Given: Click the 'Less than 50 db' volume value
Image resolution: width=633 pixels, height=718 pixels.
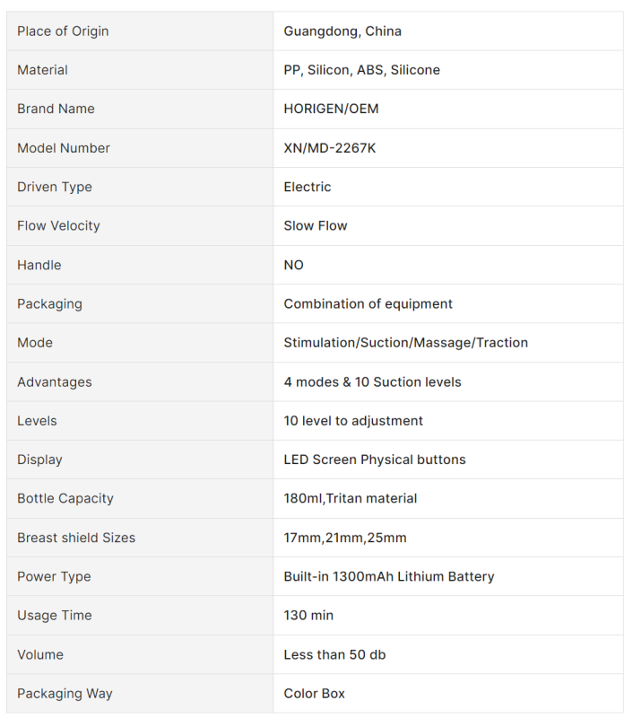Looking at the screenshot, I should click(x=334, y=654).
